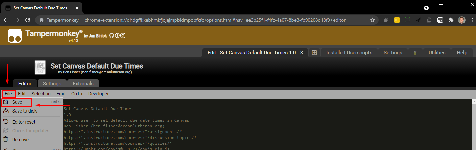Open the top-level Settings tab beside Installed Userscripts
The width and height of the screenshot is (476, 150).
coord(393,53)
